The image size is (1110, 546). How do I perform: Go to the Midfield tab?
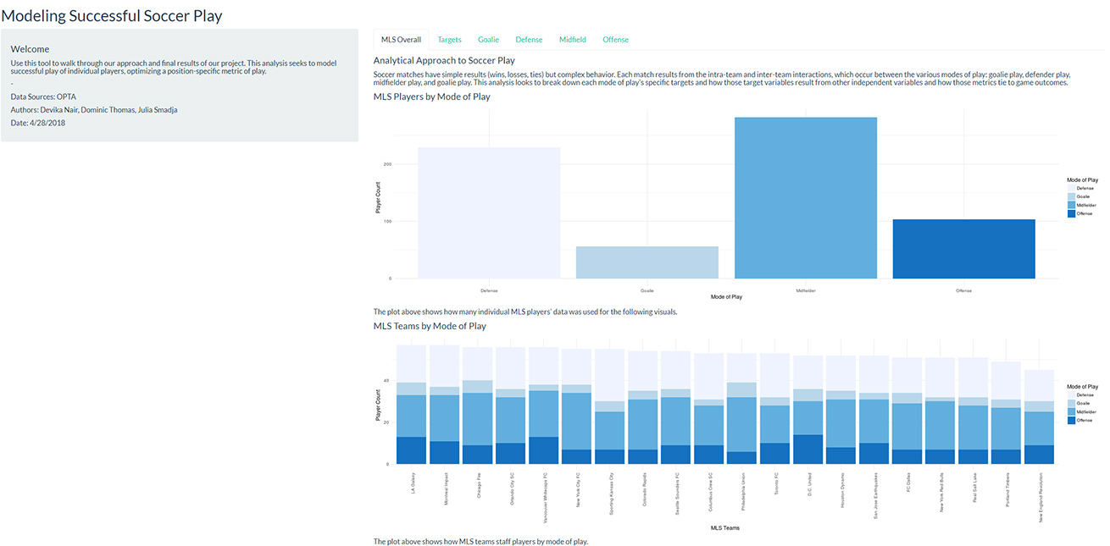click(573, 40)
